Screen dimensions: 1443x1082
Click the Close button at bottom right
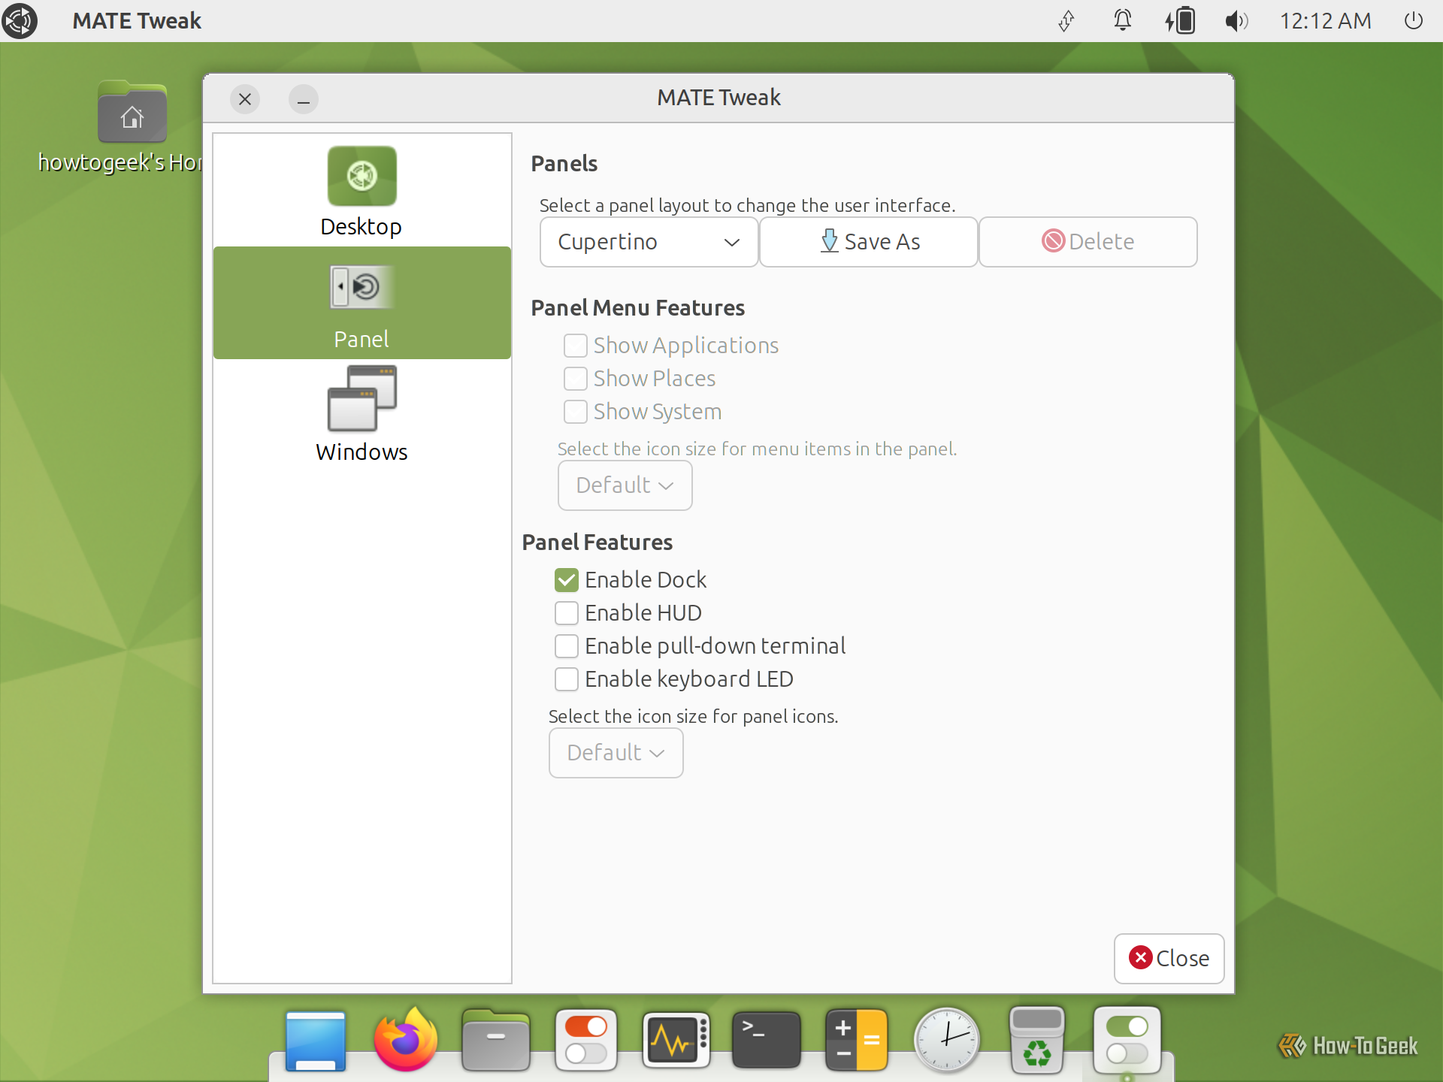(x=1169, y=958)
